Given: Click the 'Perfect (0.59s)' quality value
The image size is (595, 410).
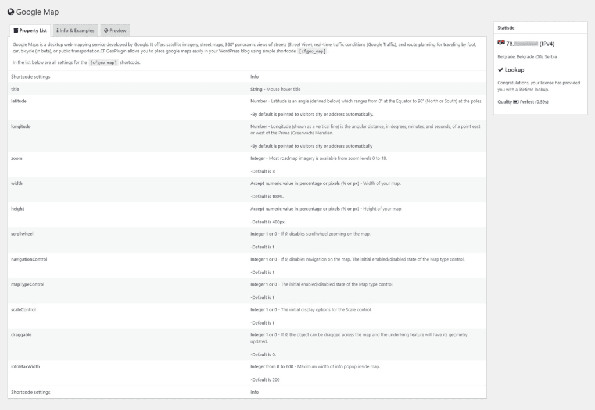Looking at the screenshot, I should (x=534, y=102).
